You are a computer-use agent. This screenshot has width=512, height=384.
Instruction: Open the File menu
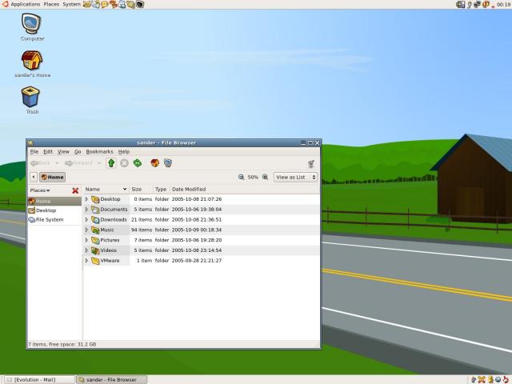[x=34, y=152]
